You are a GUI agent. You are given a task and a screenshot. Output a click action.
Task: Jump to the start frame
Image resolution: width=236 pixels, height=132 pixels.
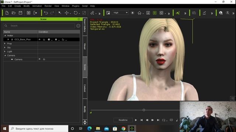(x=142, y=120)
